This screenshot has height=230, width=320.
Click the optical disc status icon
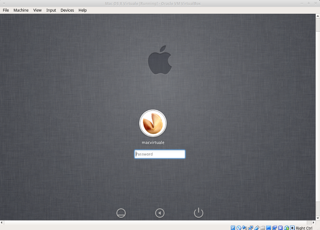[x=239, y=228]
